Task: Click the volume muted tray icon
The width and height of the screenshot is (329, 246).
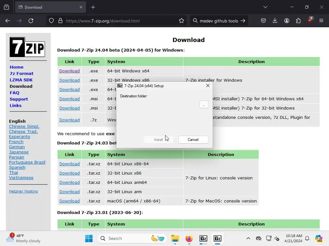Action: (277, 238)
